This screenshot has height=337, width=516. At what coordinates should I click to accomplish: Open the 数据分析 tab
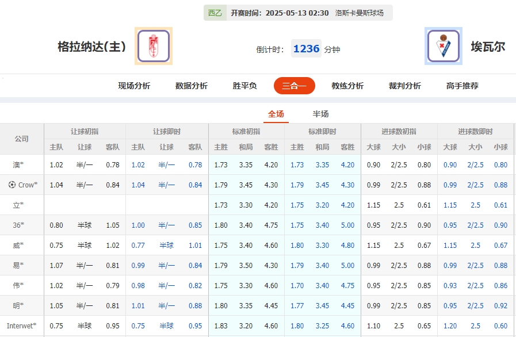(190, 85)
